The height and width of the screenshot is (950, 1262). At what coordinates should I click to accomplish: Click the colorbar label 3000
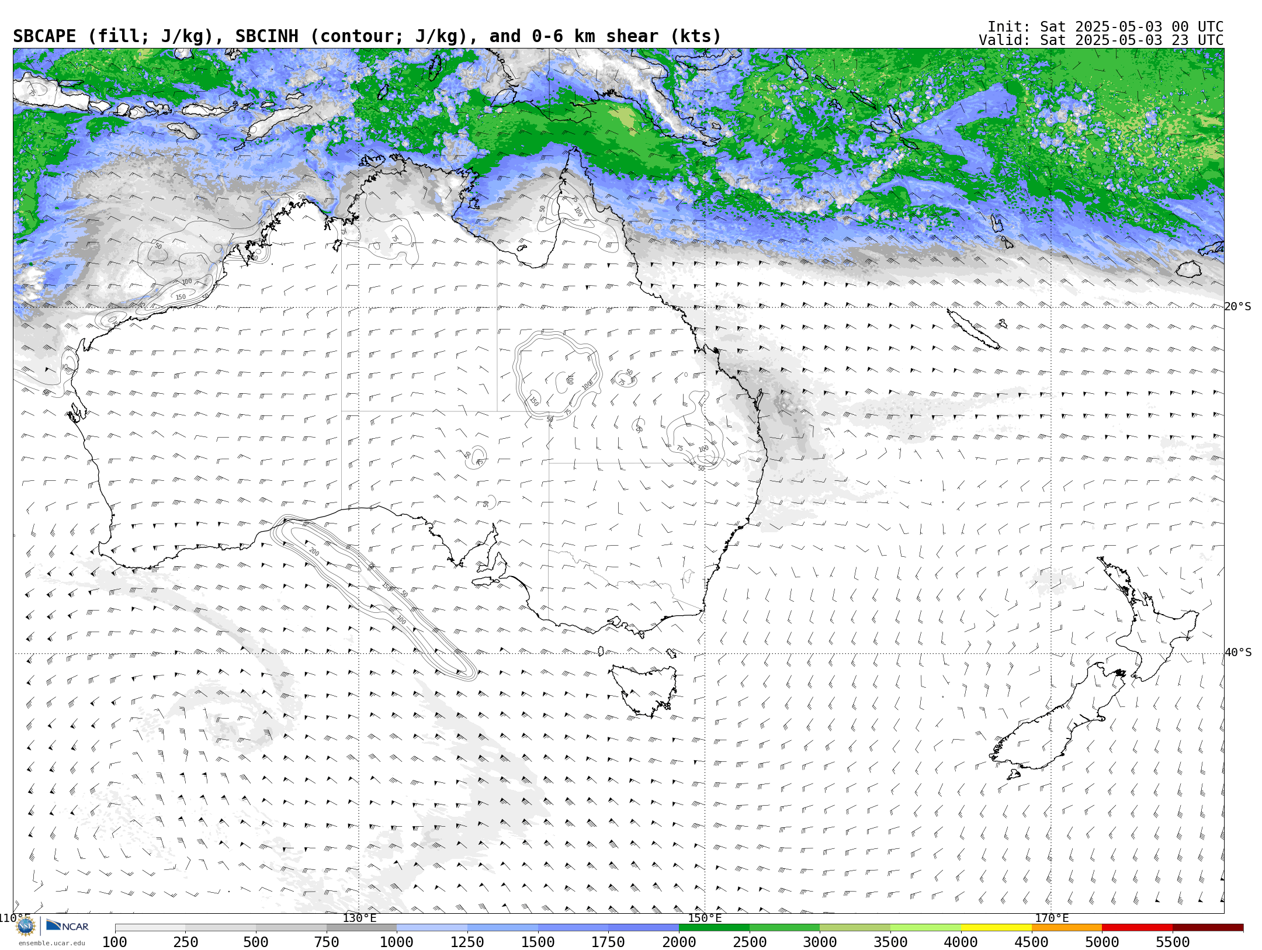820,942
